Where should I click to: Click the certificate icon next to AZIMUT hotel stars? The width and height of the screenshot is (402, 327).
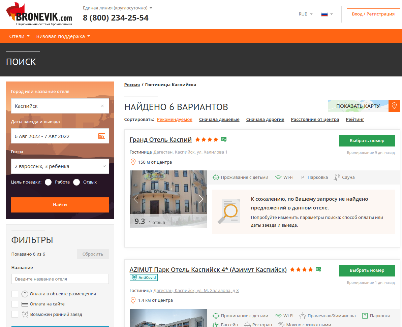tap(318, 269)
